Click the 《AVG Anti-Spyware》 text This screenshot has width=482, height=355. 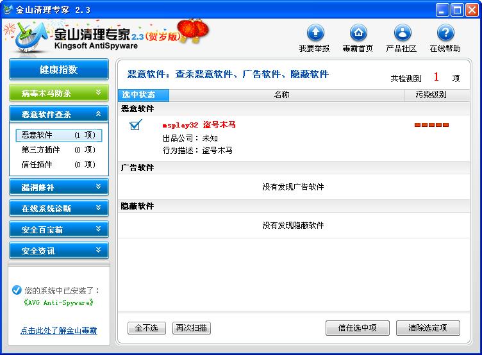[58, 302]
